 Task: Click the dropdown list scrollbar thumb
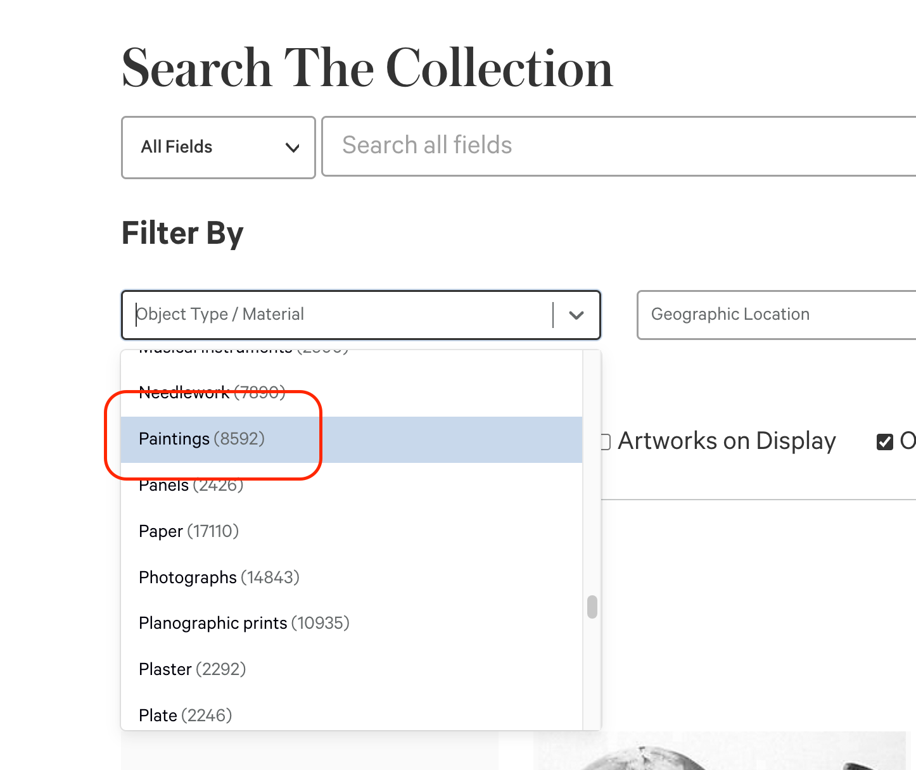592,607
